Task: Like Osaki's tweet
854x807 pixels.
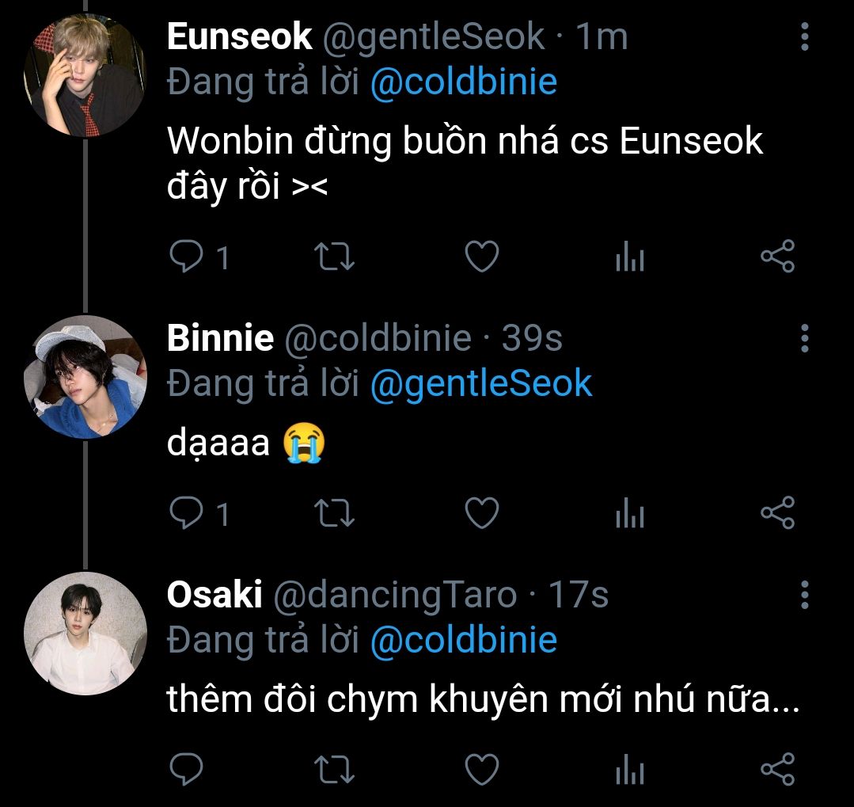Action: [x=481, y=769]
